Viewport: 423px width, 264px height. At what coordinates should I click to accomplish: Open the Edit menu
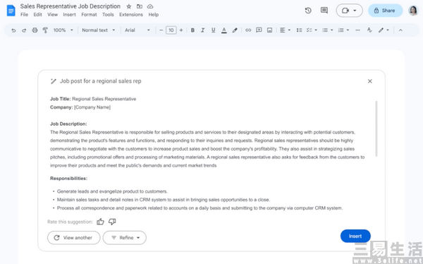37,15
